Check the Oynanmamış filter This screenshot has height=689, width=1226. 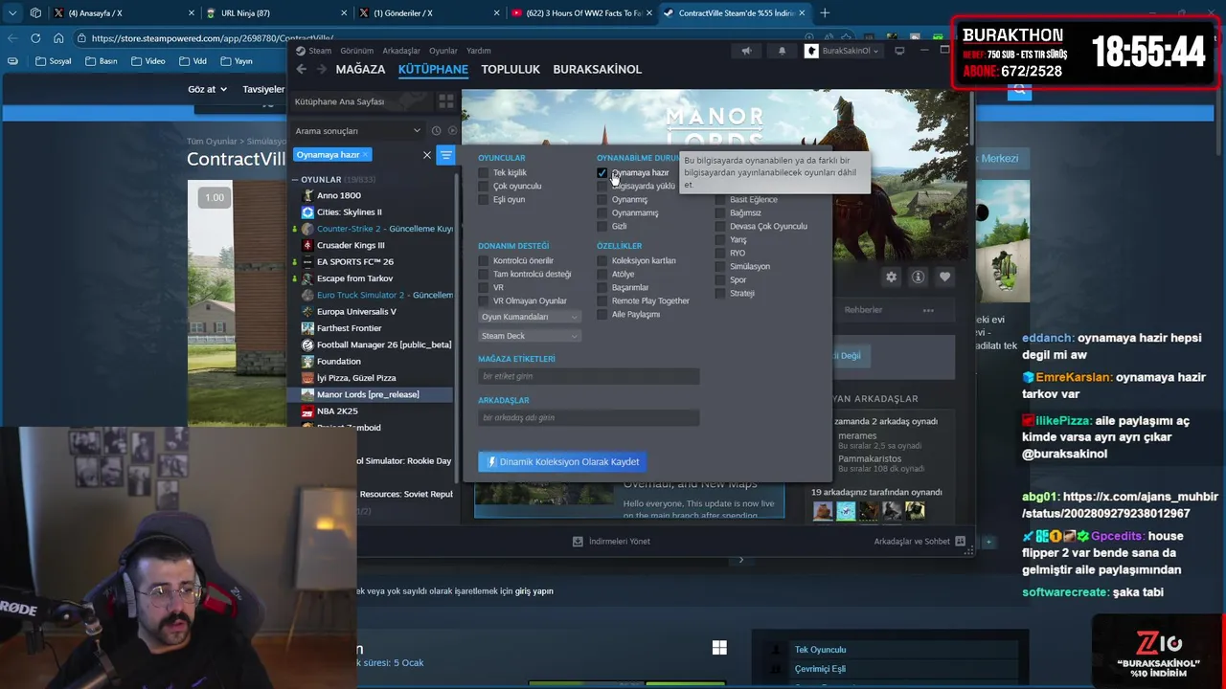click(602, 213)
